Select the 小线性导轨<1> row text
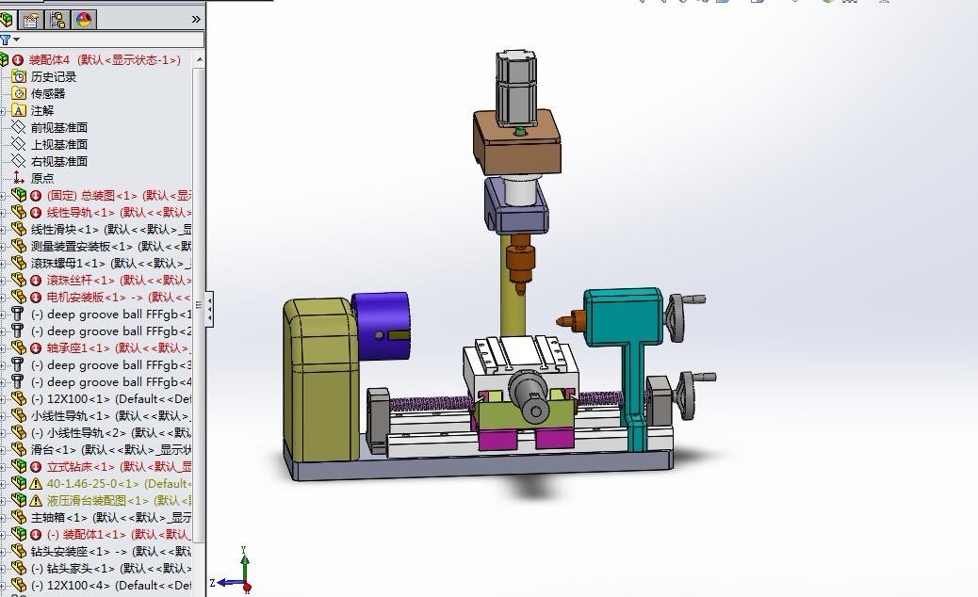Viewport: 978px width, 597px height. pos(111,415)
